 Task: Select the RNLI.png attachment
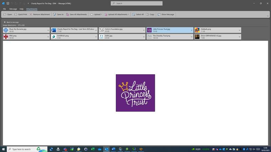coord(26,37)
